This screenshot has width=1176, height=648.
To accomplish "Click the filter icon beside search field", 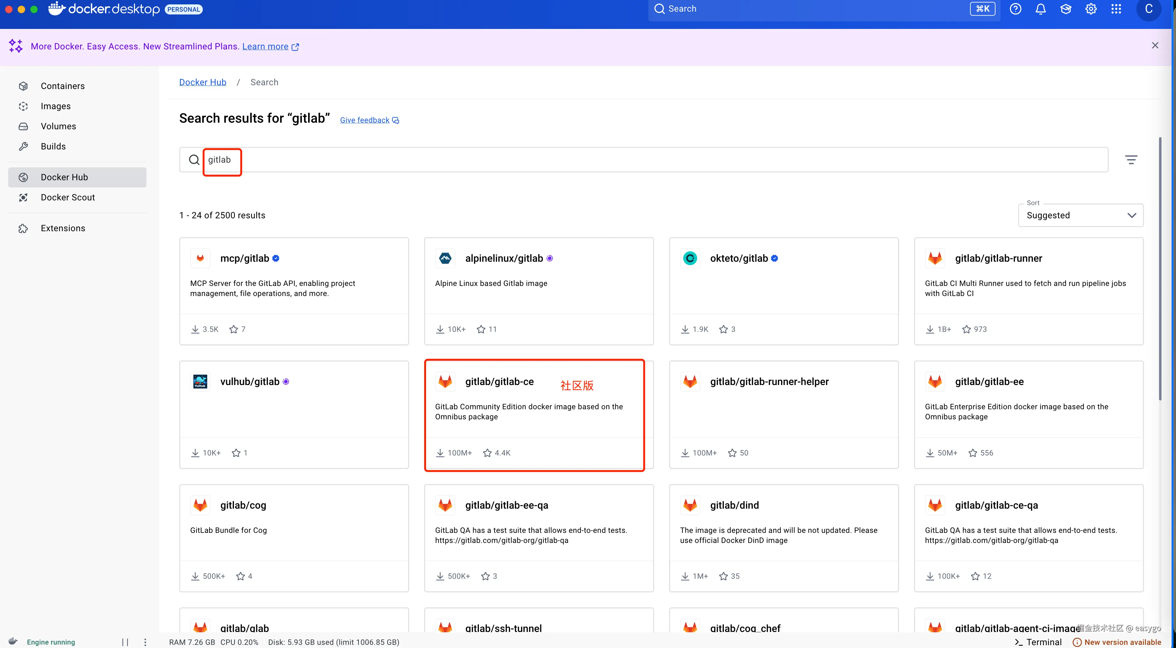I will pos(1131,160).
